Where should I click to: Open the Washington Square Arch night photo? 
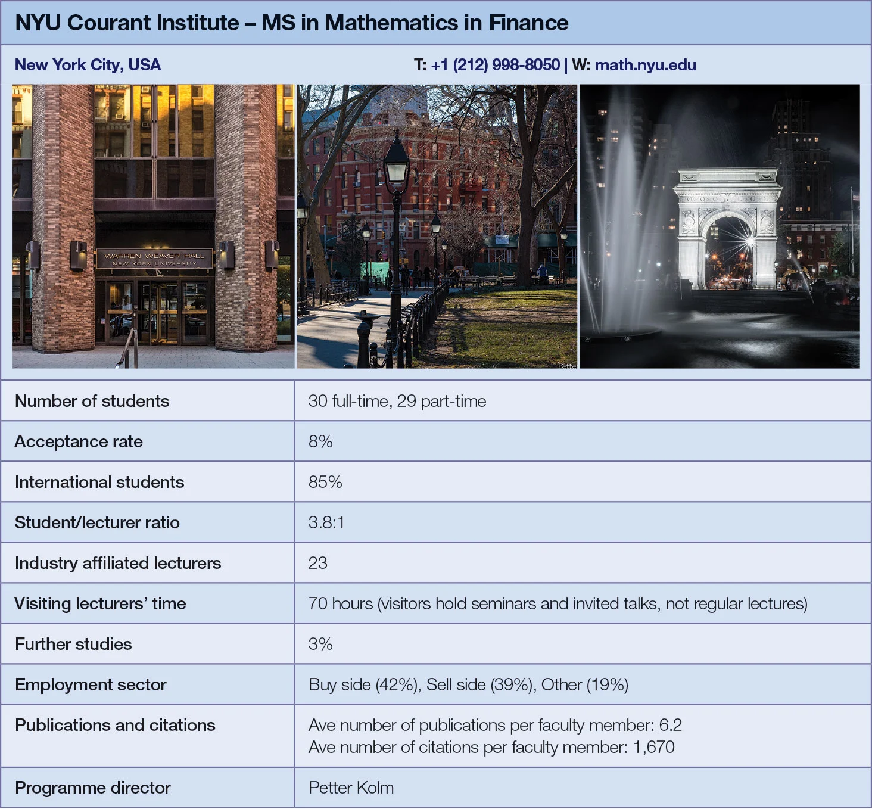(x=720, y=226)
